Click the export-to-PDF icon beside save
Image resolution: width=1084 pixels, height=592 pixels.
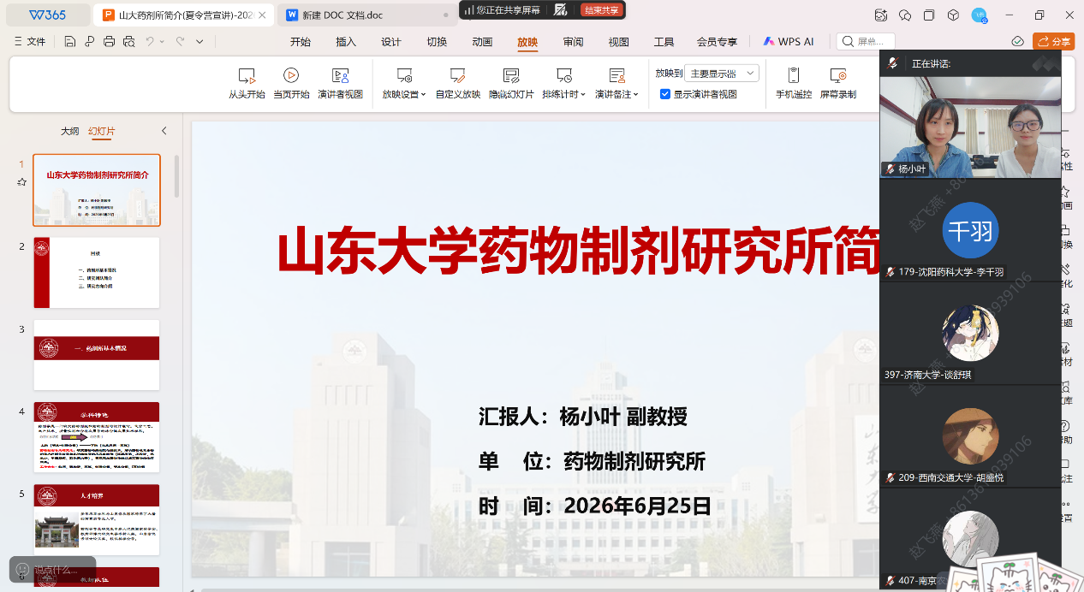coord(90,41)
